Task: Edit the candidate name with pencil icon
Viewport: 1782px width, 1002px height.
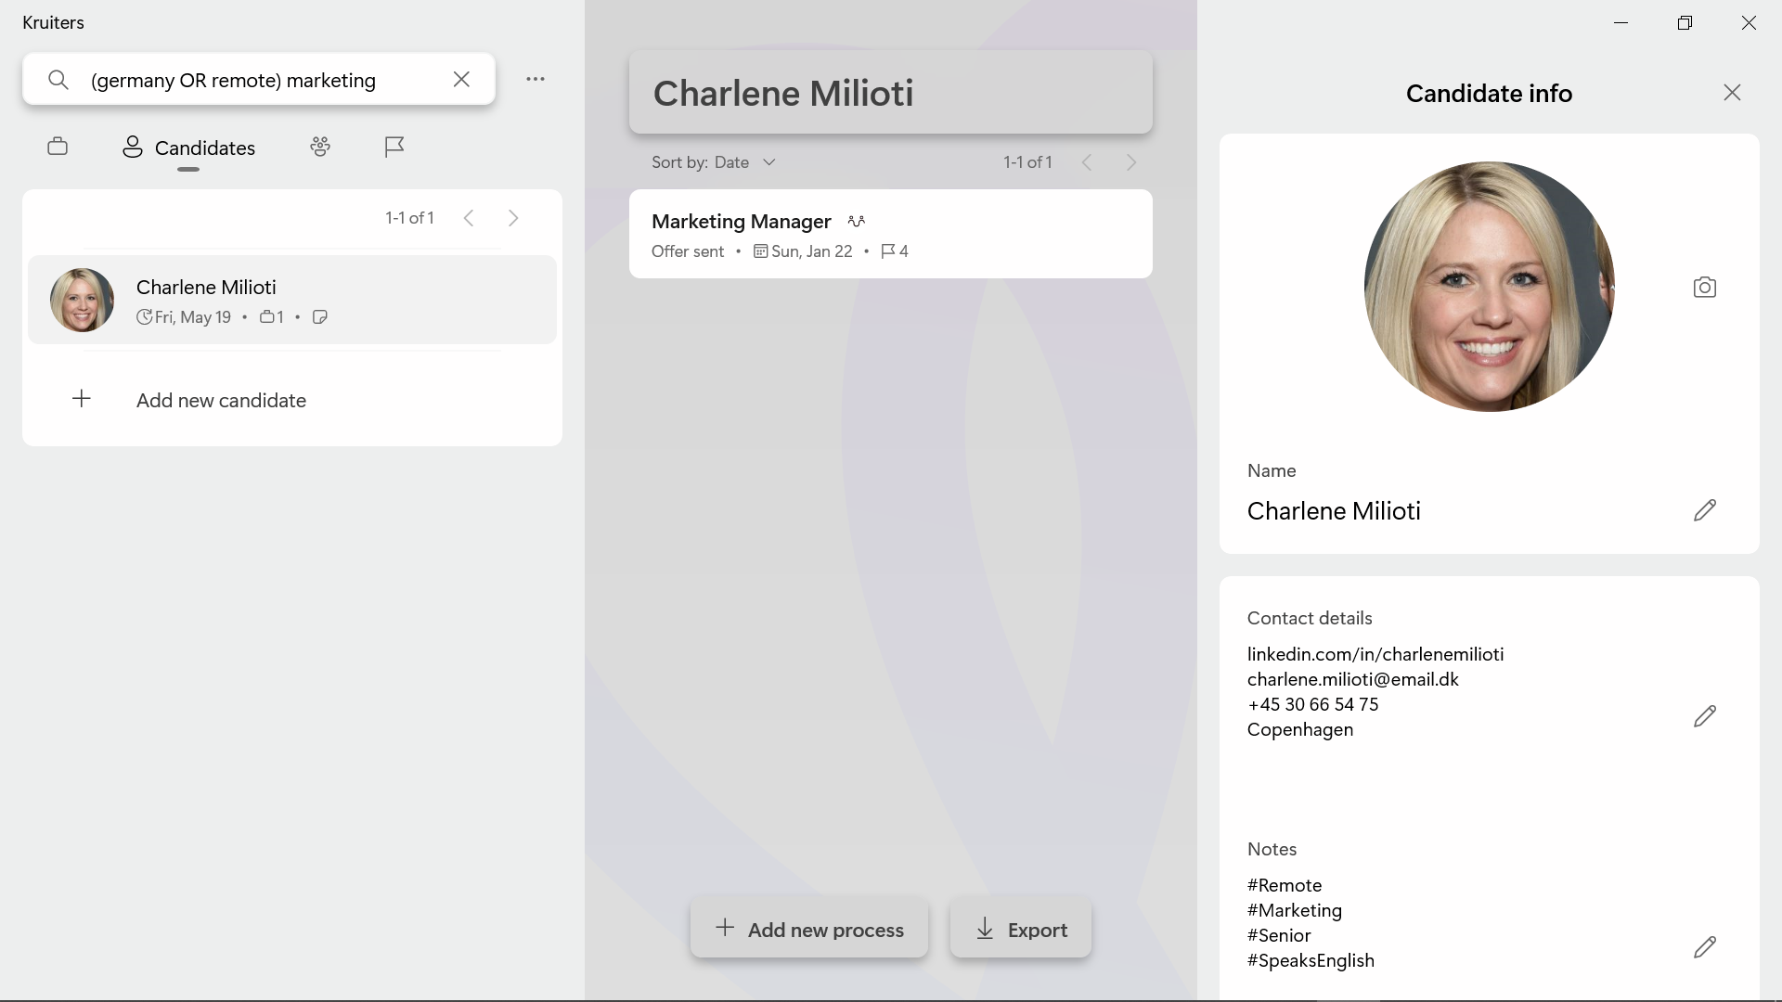Action: 1705,510
